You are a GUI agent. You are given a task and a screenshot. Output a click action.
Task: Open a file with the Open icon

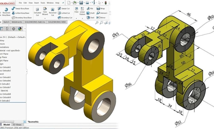click(x=75, y=3)
